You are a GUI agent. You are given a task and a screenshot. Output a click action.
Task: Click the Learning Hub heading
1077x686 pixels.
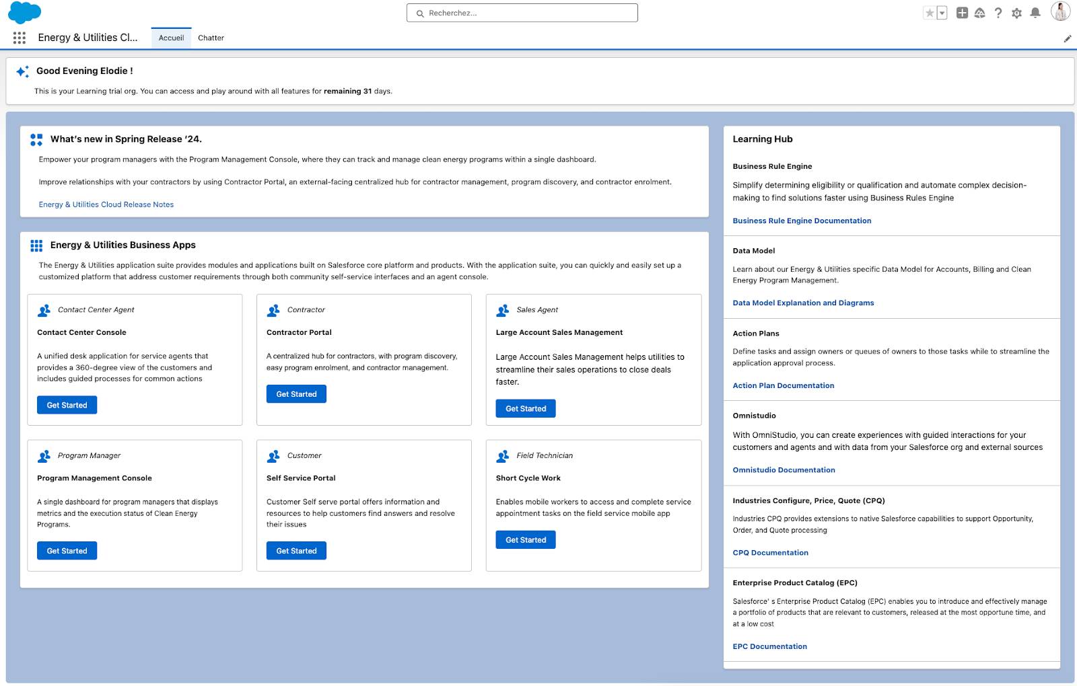763,139
